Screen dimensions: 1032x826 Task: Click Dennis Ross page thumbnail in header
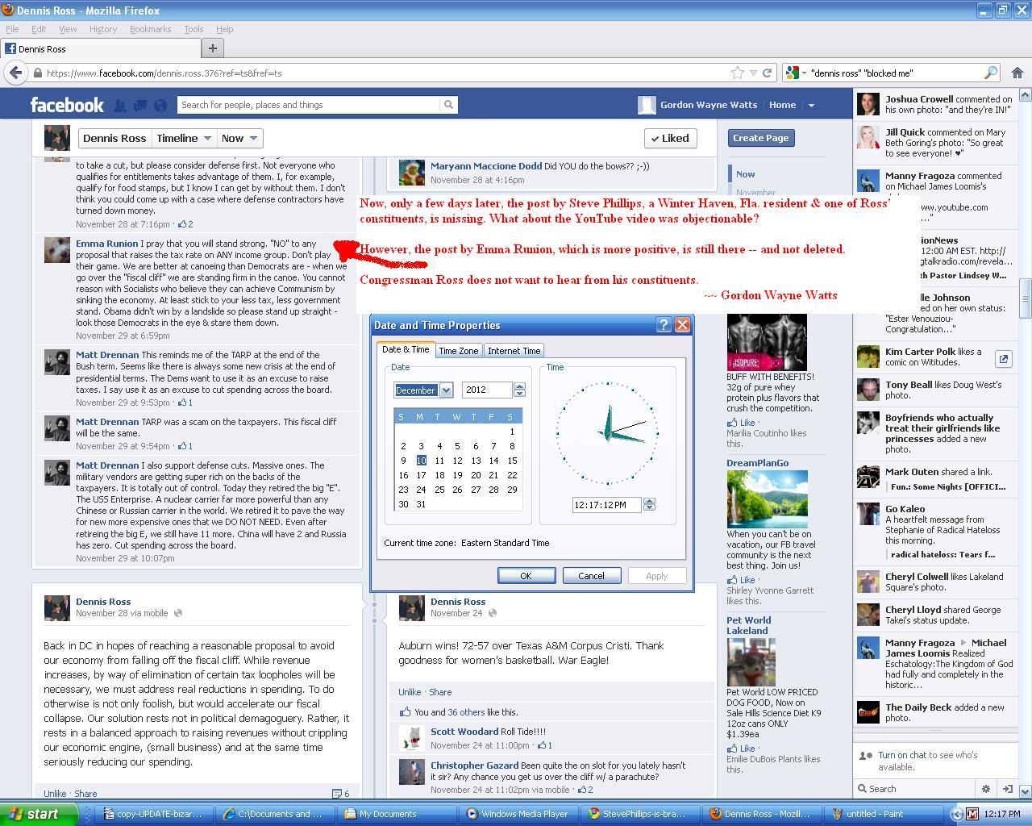pyautogui.click(x=57, y=138)
